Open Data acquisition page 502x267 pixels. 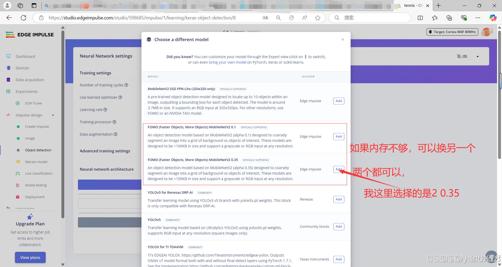[x=30, y=80]
